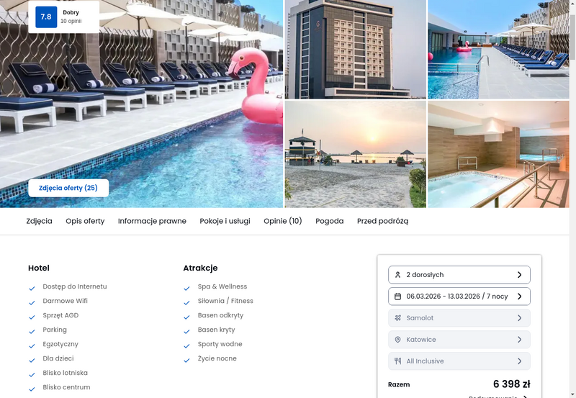Screen dimensions: 576x398
Task: Click the 10 opinii reviews link
Action: pos(71,22)
